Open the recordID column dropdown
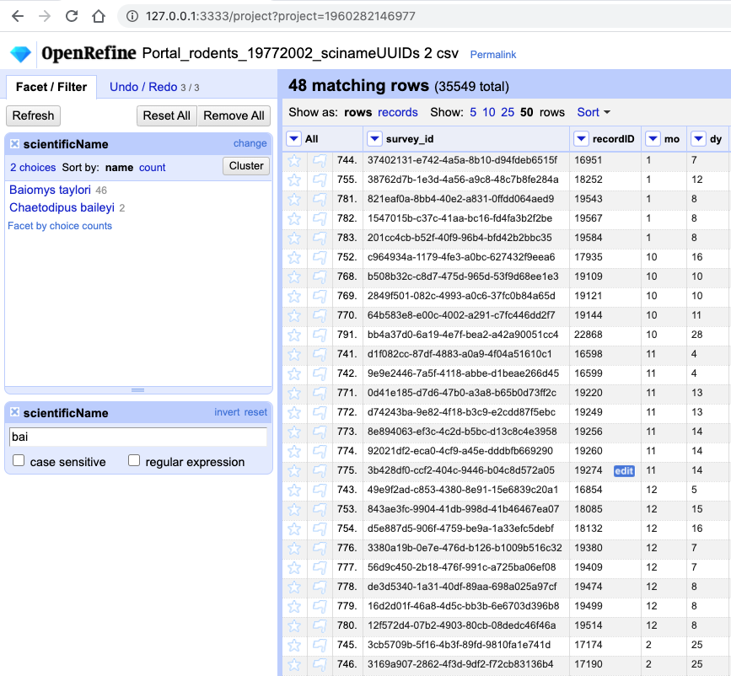Image resolution: width=731 pixels, height=676 pixels. coord(581,138)
